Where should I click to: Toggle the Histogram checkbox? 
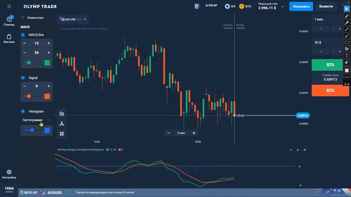click(23, 111)
